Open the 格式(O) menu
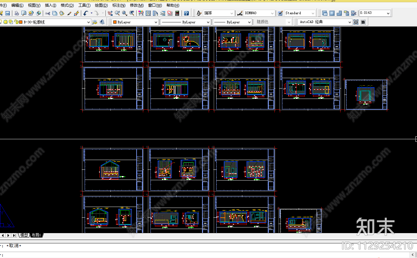The image size is (417, 258). [67, 5]
